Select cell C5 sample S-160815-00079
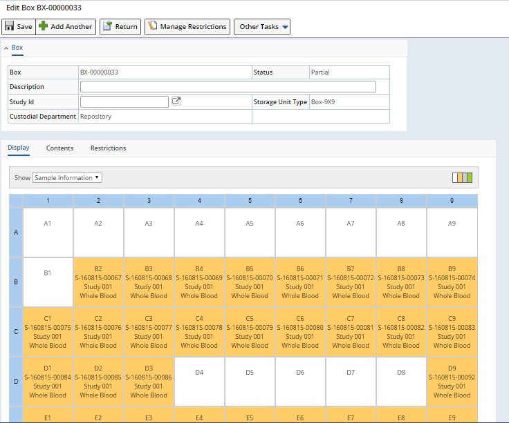 coord(250,332)
